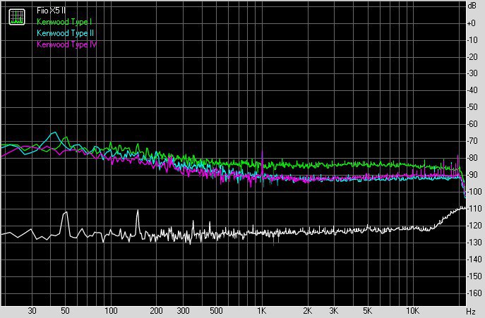The width and height of the screenshot is (485, 318).
Task: Click the -50 dB axis label
Action: pos(472,107)
